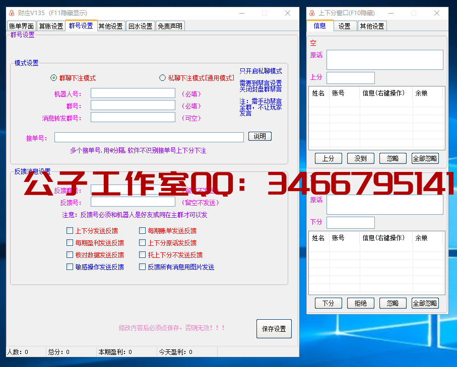457x367 pixels.
Task: Click 余粮 column header in 下分 list
Action: [428, 238]
